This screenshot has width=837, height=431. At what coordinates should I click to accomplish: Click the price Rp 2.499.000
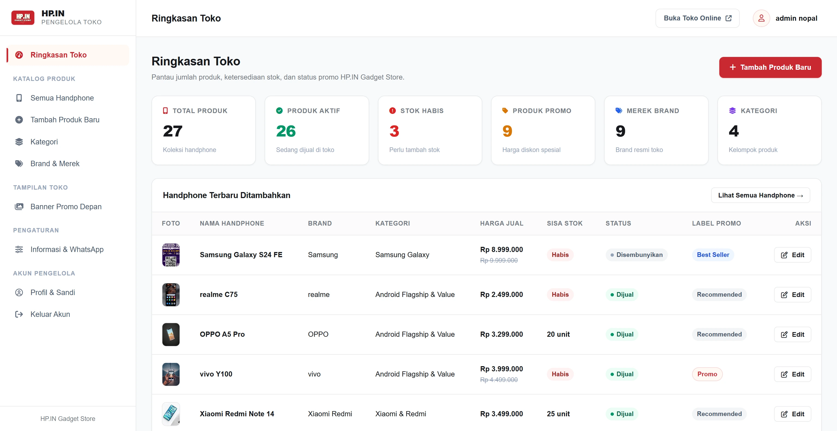click(x=501, y=295)
